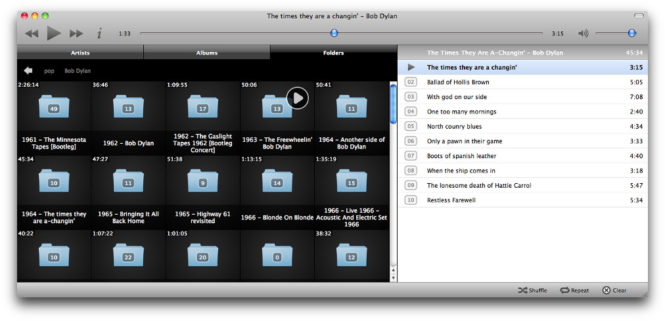Select track Ballad of Hollis Brown
The height and width of the screenshot is (321, 665).
(523, 82)
